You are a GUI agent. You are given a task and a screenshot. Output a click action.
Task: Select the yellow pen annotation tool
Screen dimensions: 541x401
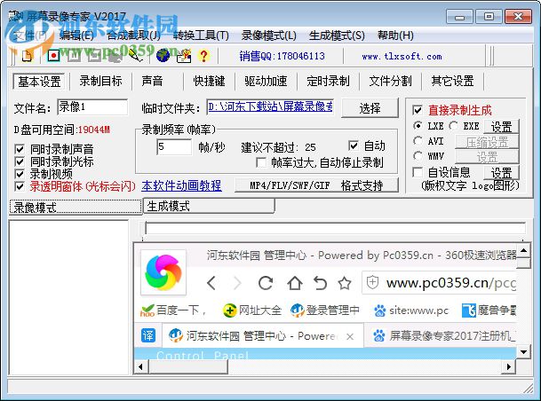[x=136, y=56]
